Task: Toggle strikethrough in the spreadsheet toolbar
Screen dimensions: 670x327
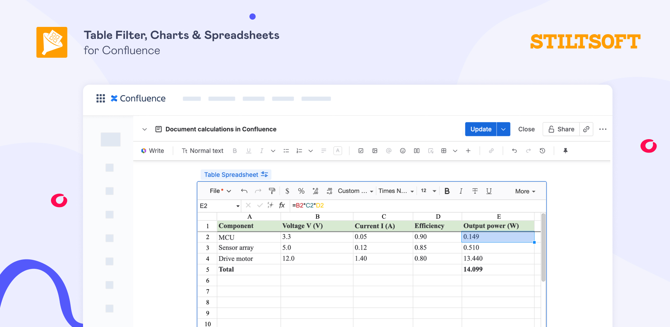Action: [475, 191]
